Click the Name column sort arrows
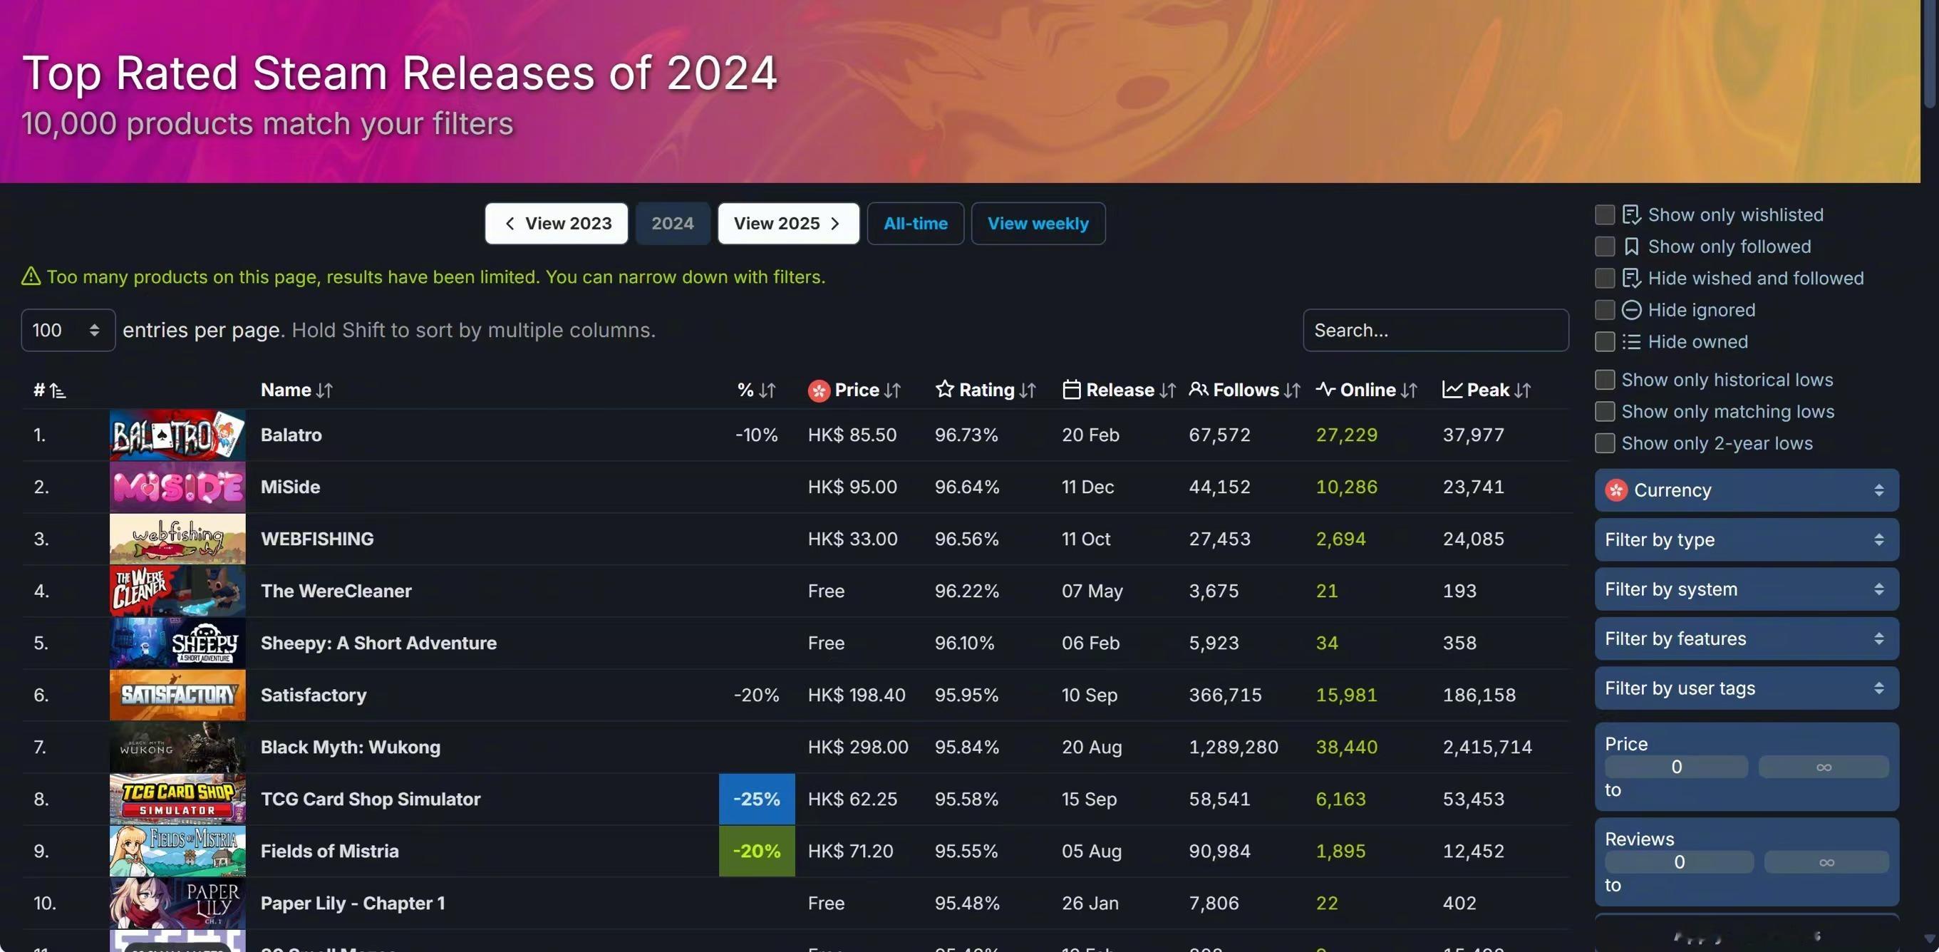 click(324, 390)
